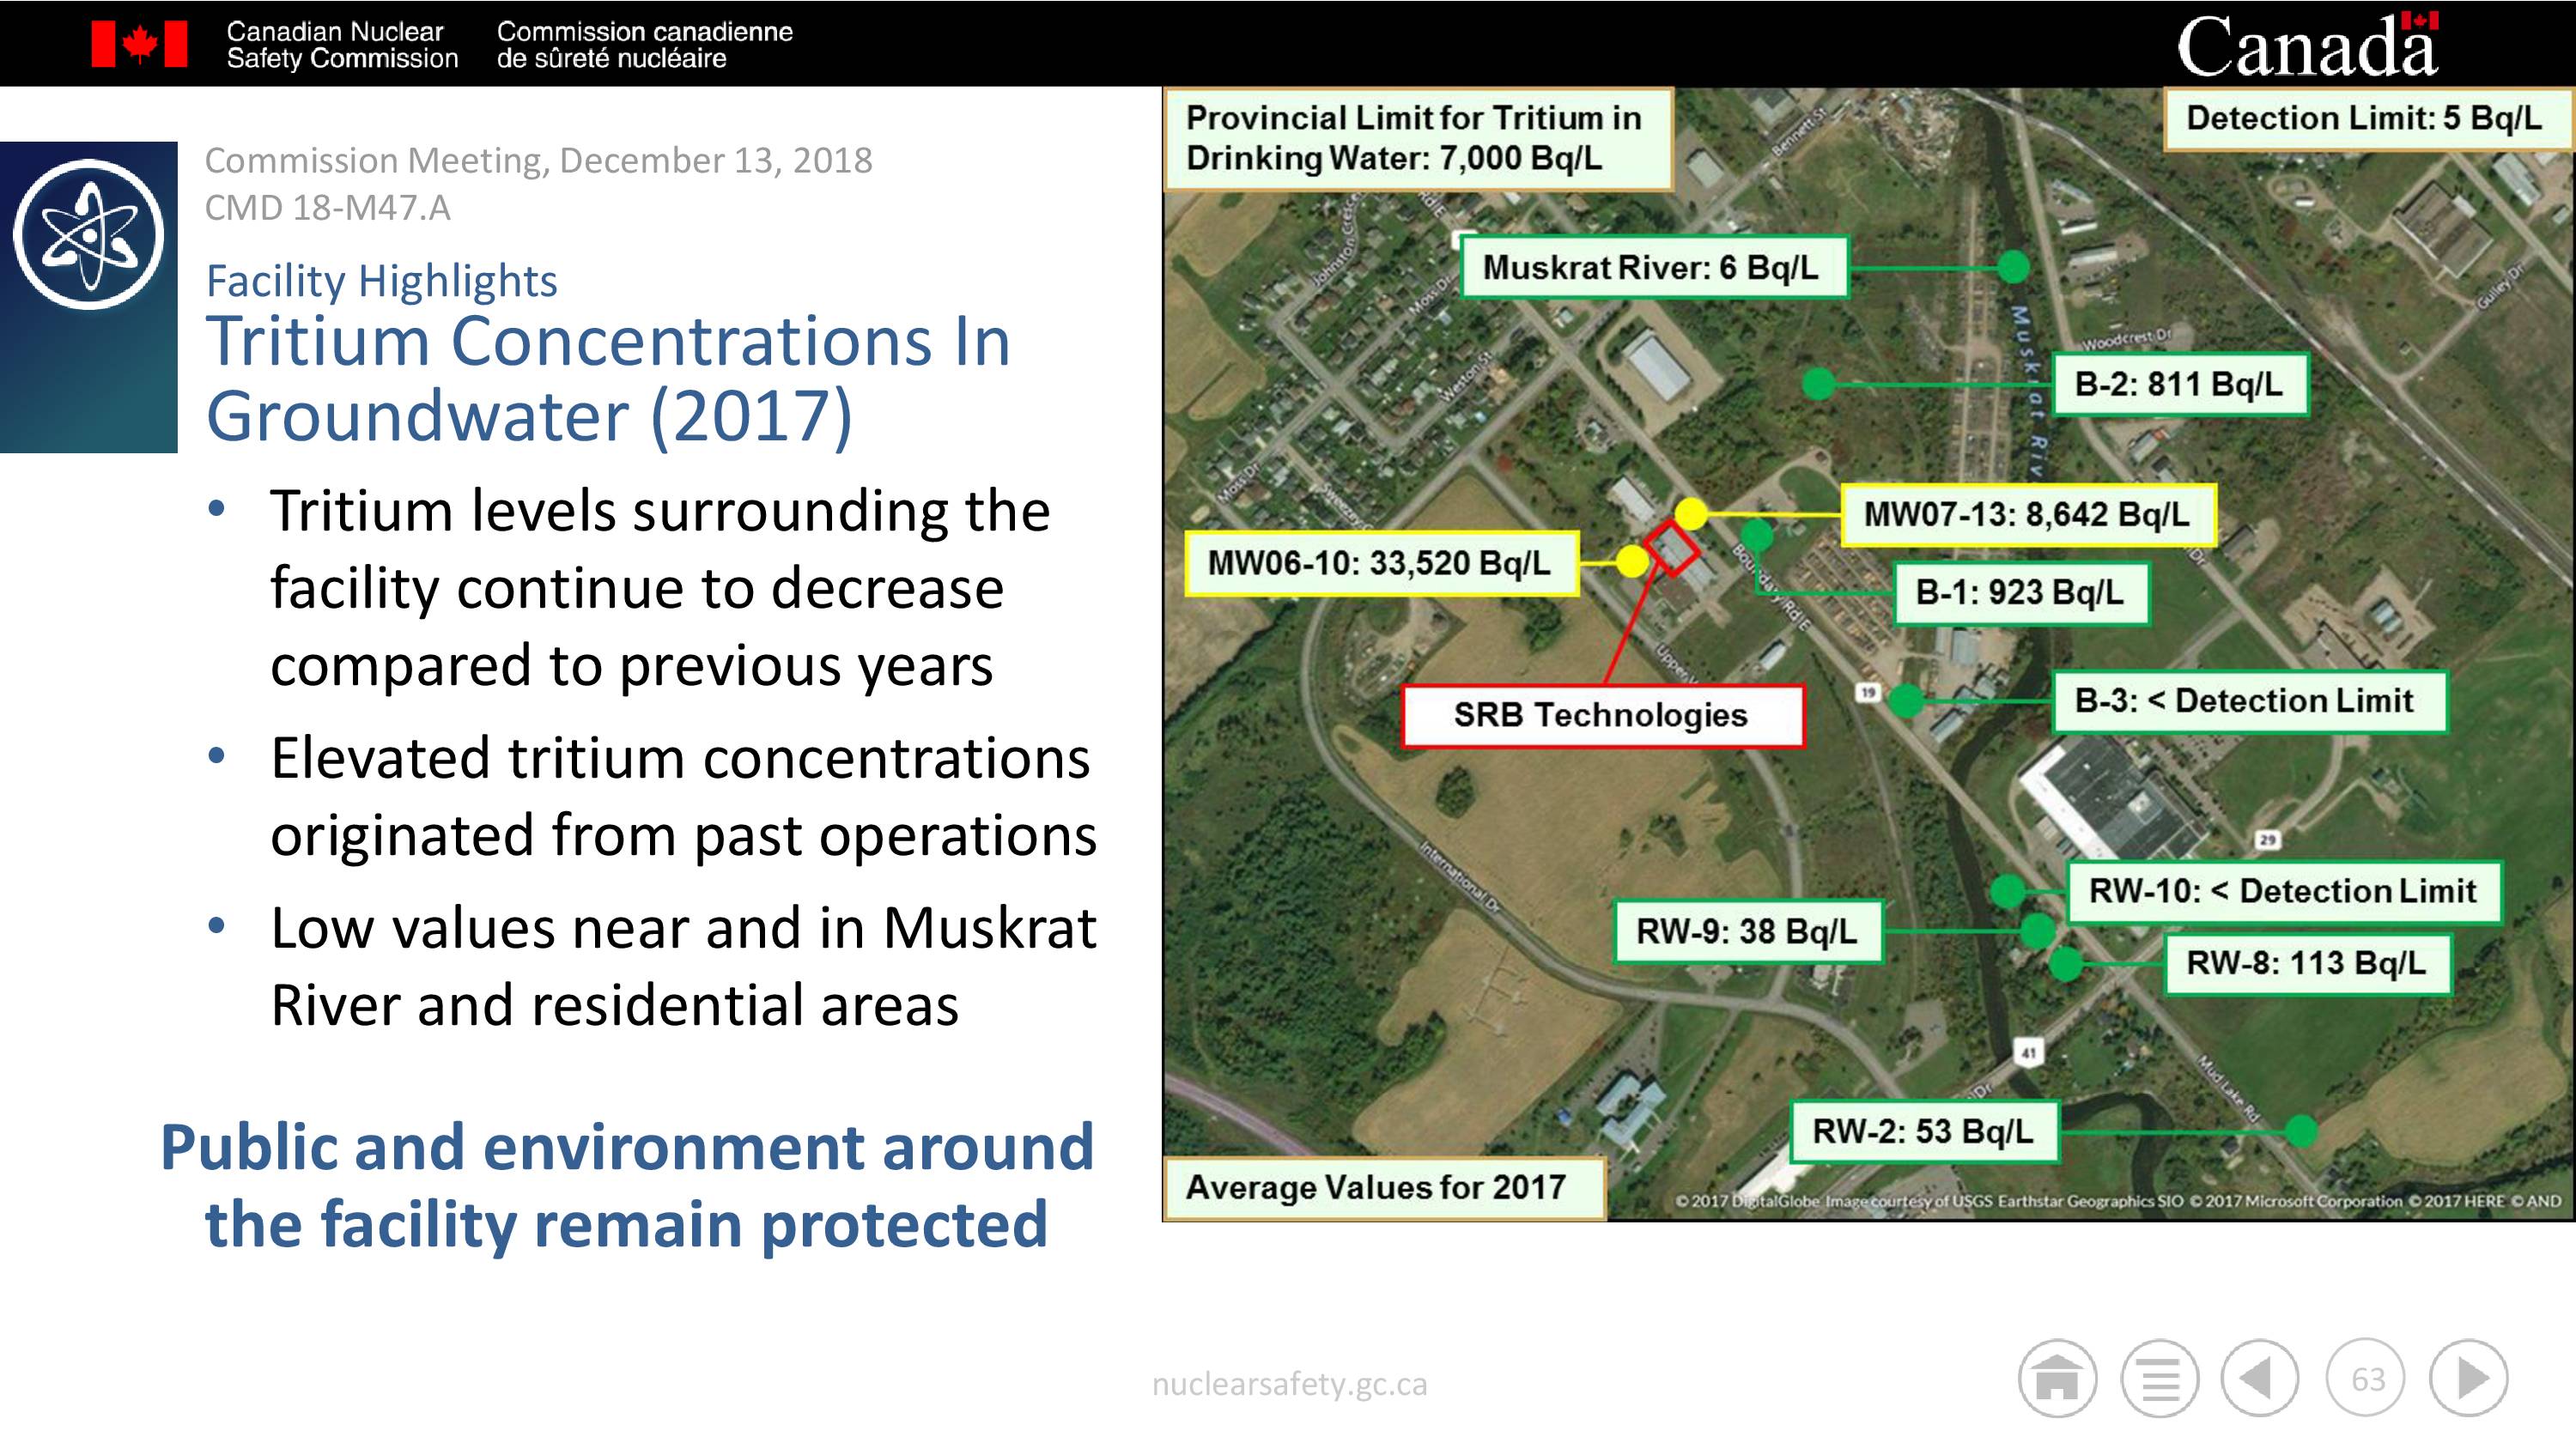Click the yellow marker for MW07-13 well

[x=1690, y=513]
